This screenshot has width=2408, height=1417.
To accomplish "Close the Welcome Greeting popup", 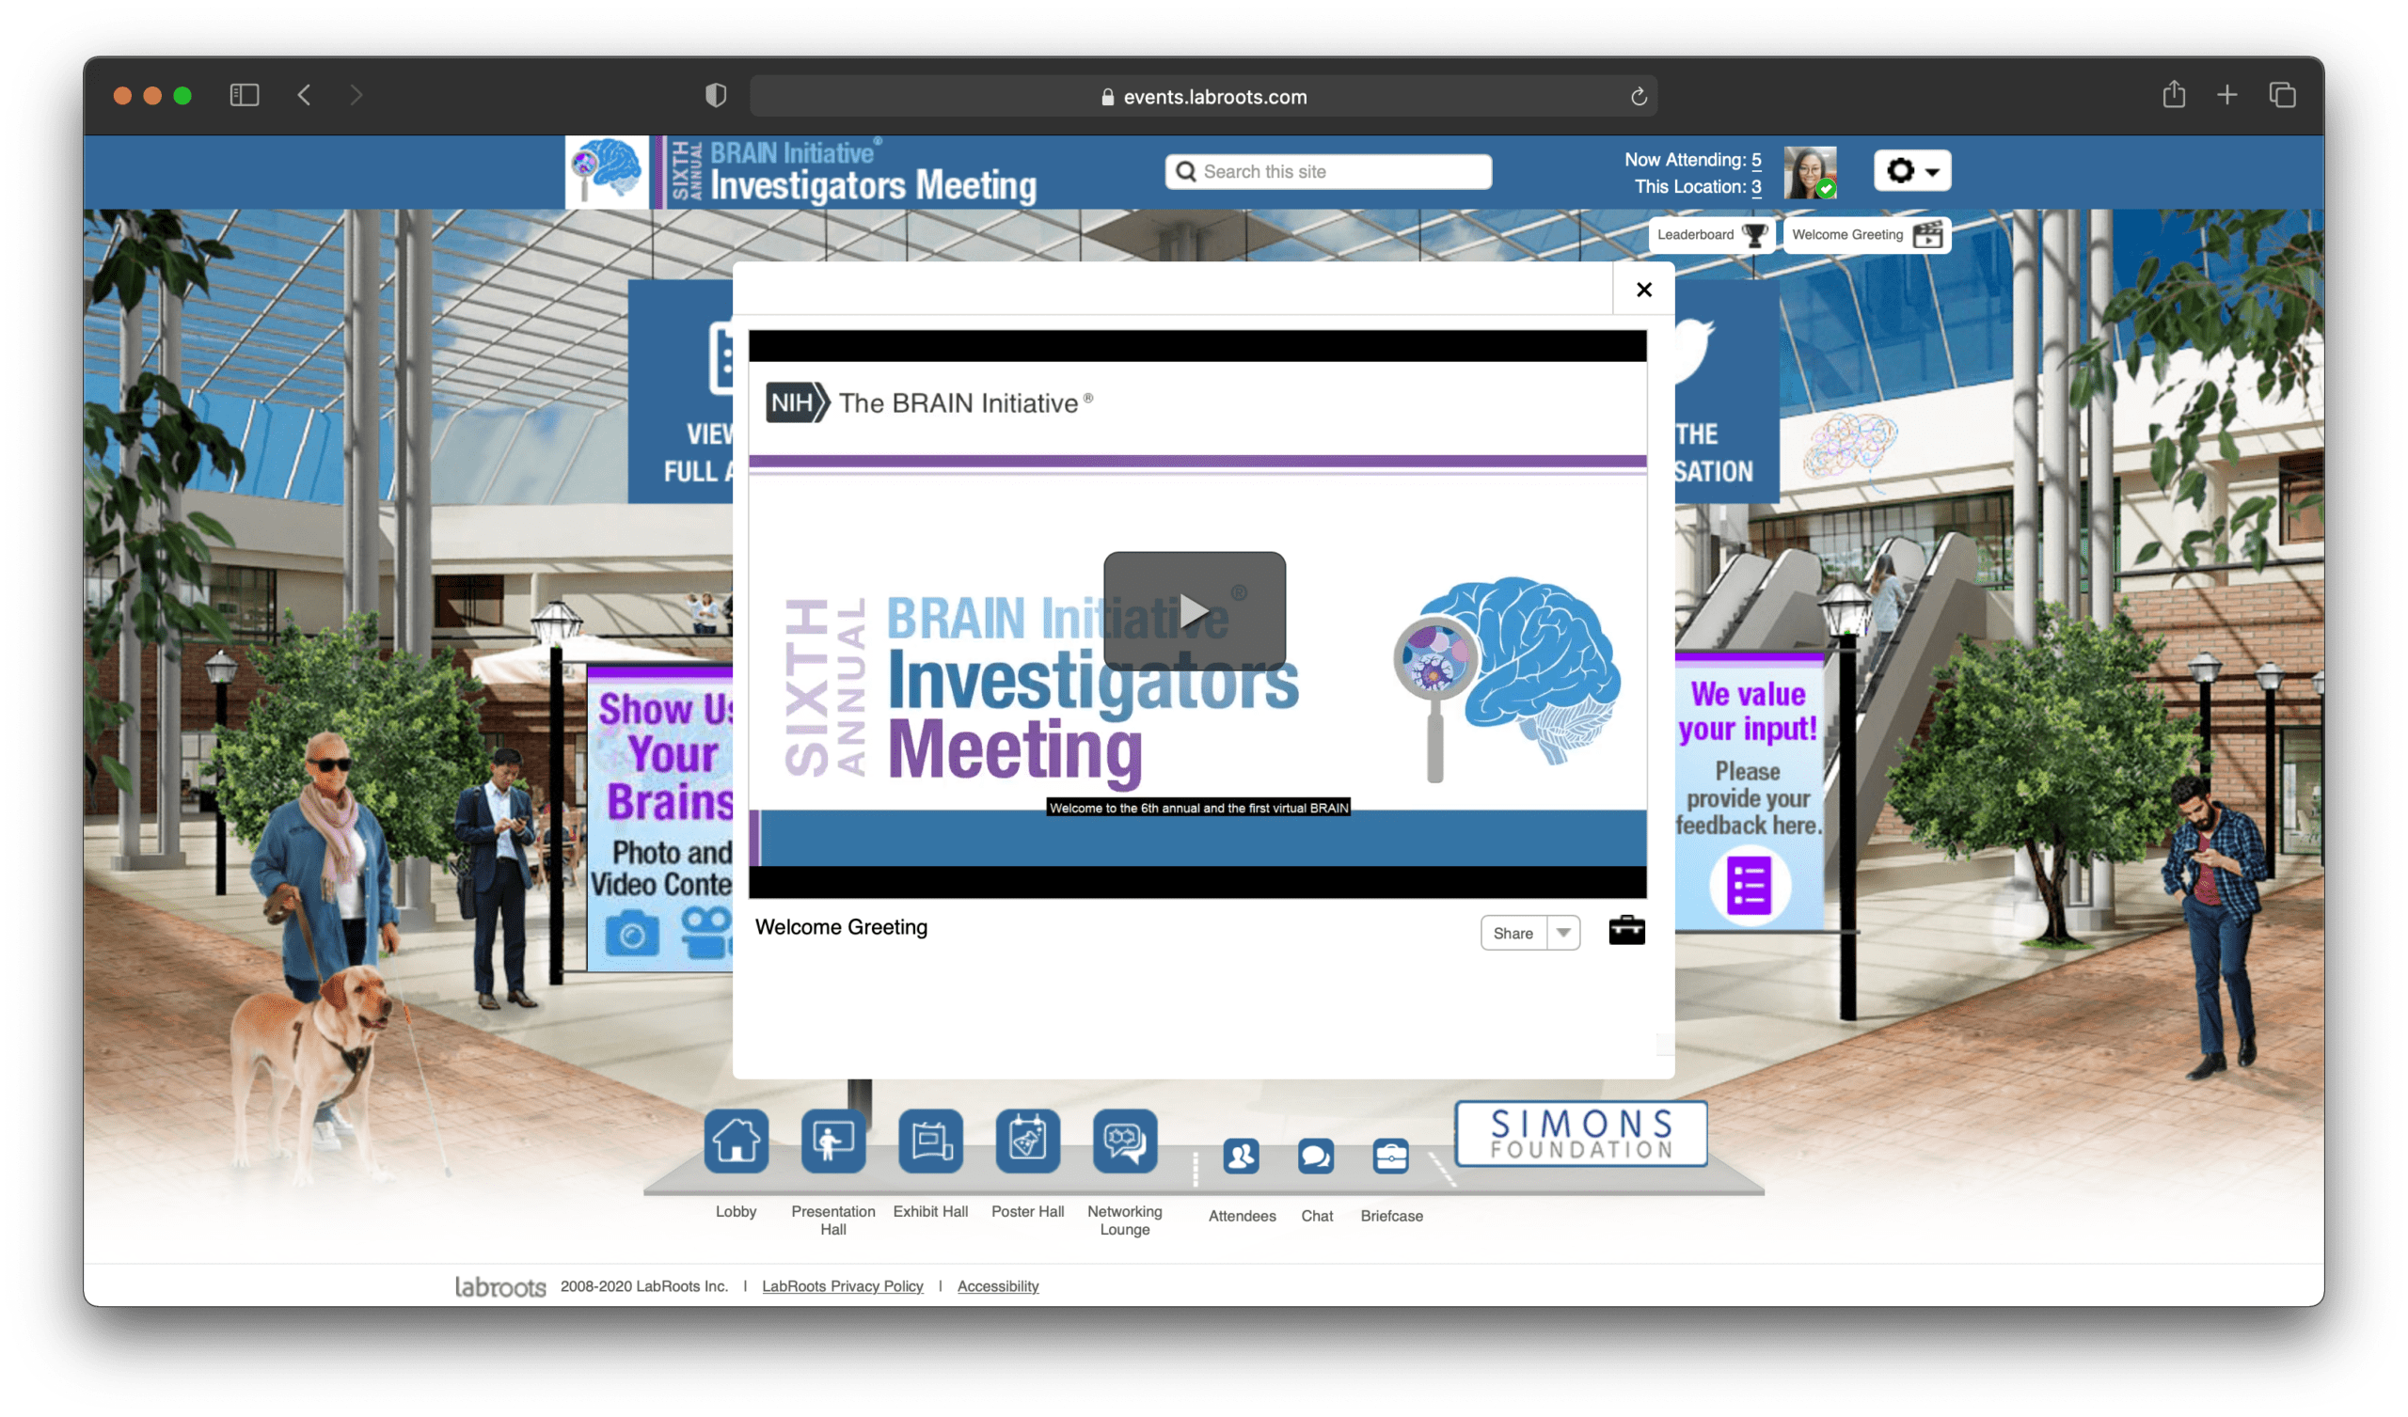I will click(x=1642, y=289).
